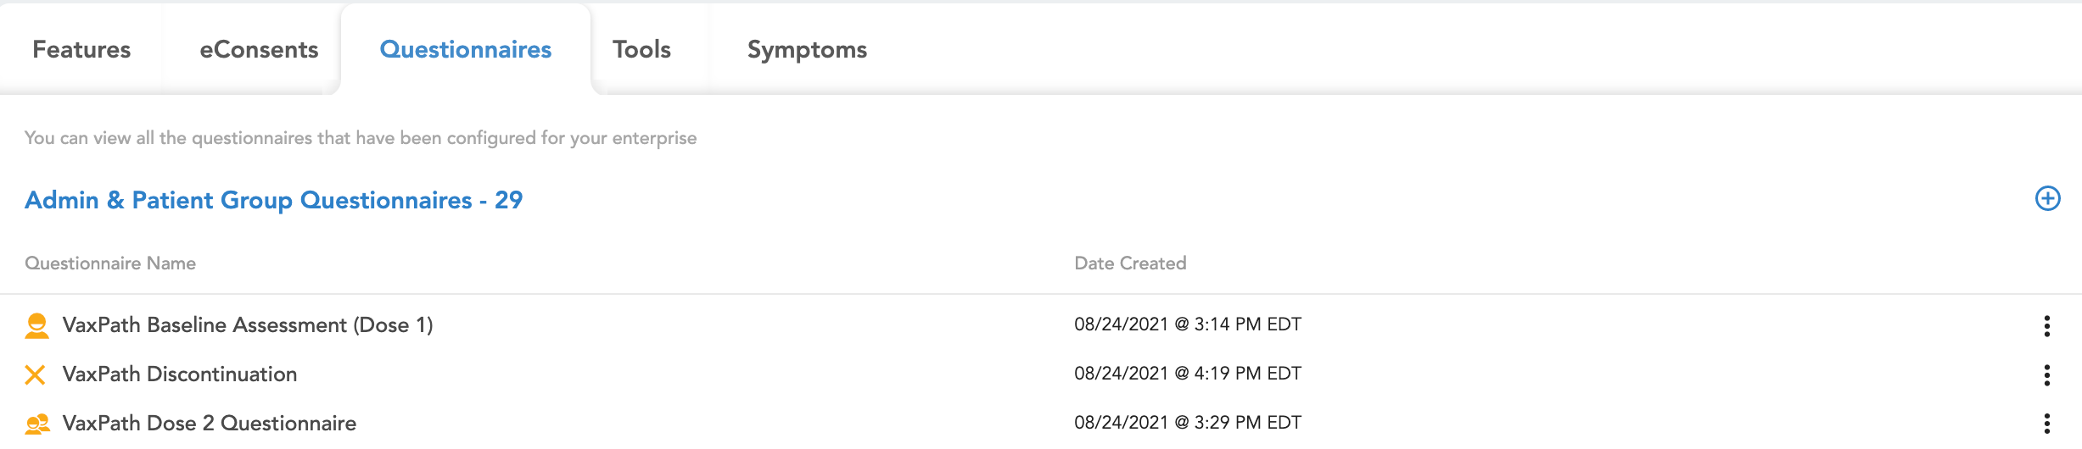Open the Symptoms tab
This screenshot has height=449, width=2082.
pos(807,49)
